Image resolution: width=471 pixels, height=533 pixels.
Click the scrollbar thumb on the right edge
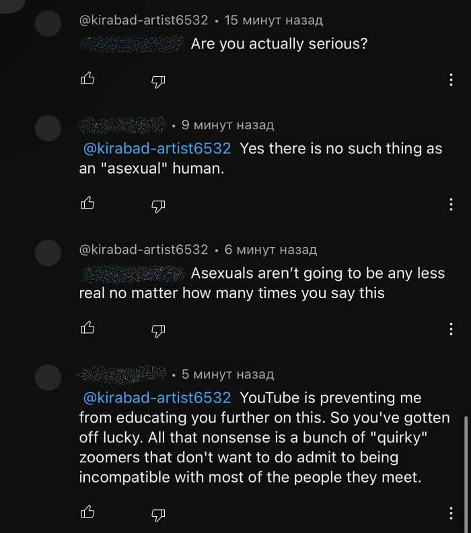(466, 463)
